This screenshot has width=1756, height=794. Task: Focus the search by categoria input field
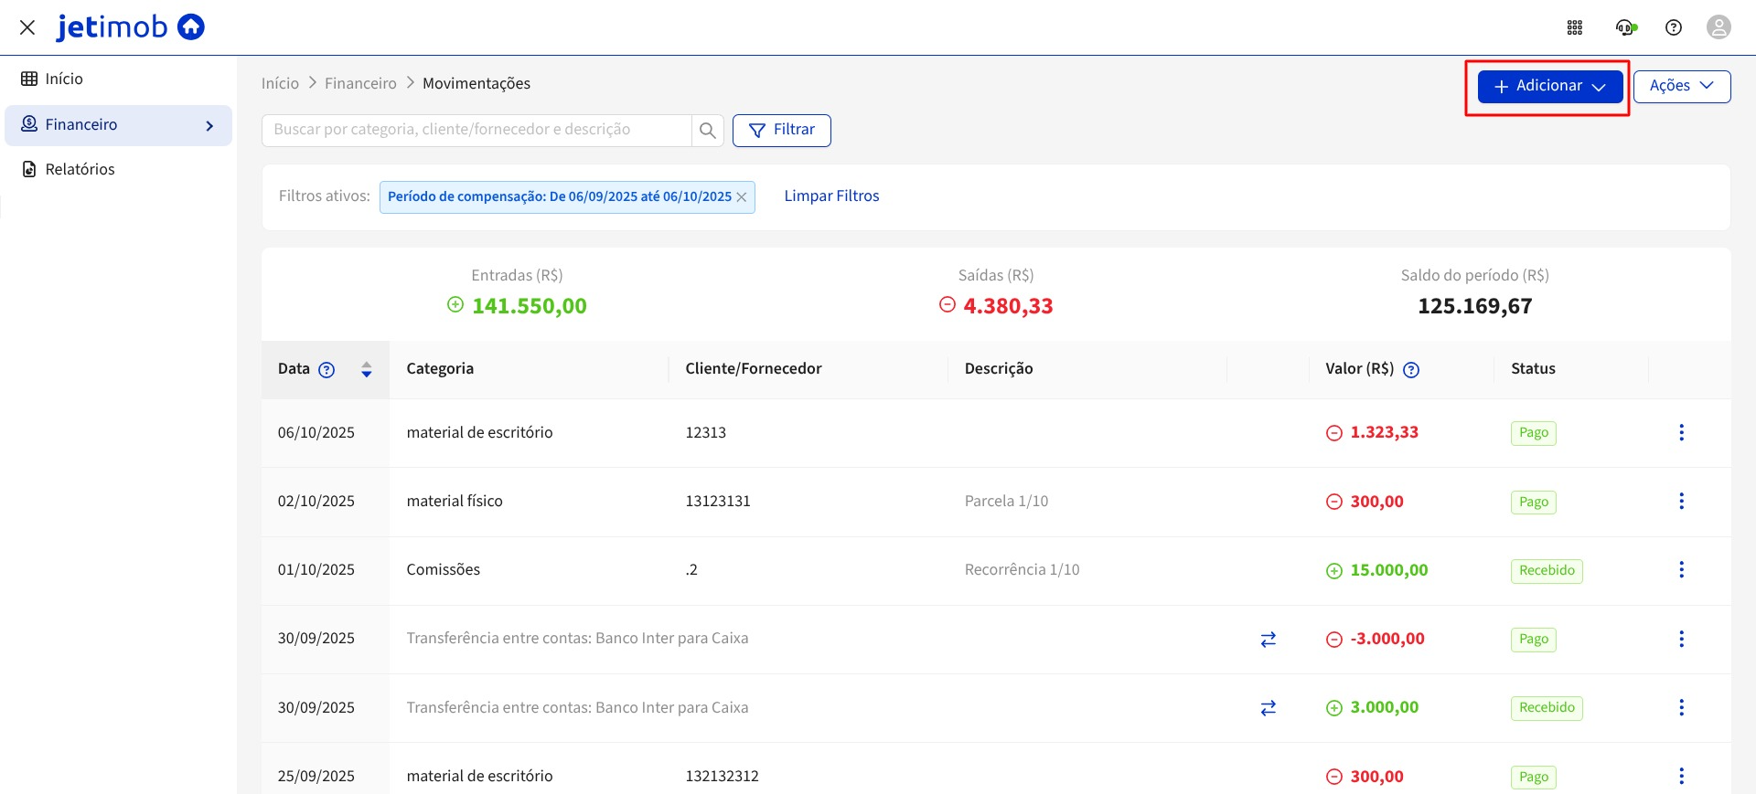point(476,131)
